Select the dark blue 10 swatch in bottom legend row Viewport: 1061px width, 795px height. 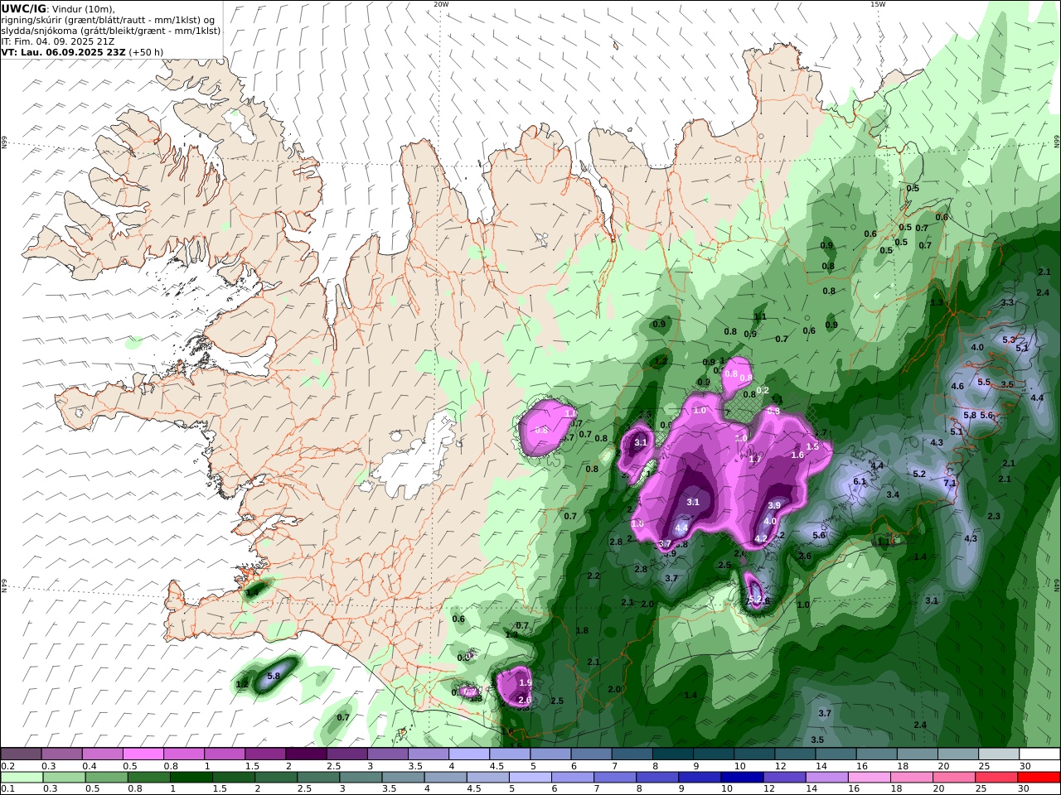click(743, 778)
